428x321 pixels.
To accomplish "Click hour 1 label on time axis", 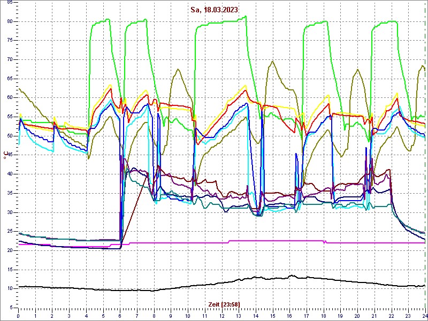I will pyautogui.click(x=35, y=316).
